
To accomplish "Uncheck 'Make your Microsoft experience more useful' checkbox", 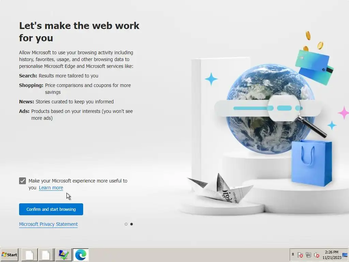I will (22, 181).
